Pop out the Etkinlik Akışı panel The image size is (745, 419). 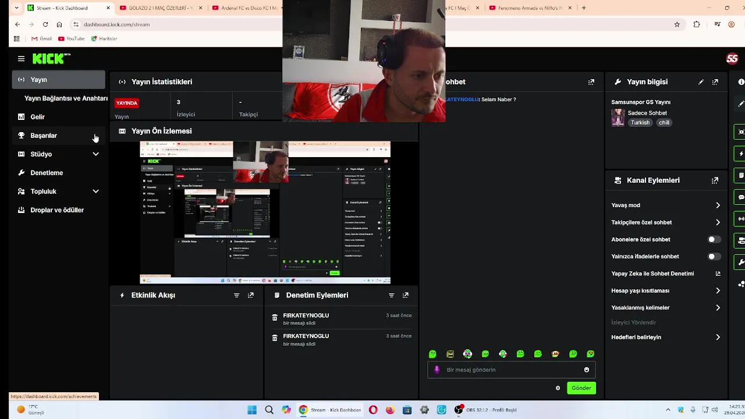(251, 295)
